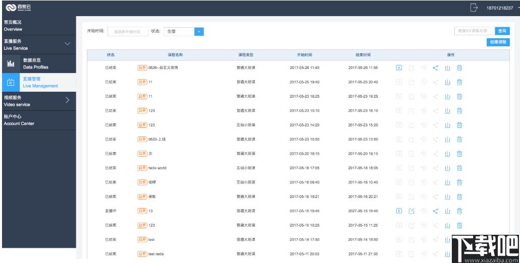Enter live room for course 13
The width and height of the screenshot is (520, 263).
(399, 211)
